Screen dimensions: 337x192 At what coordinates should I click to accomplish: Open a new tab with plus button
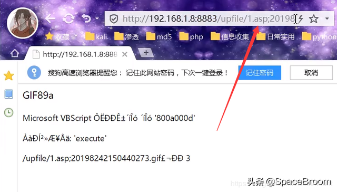(x=146, y=53)
